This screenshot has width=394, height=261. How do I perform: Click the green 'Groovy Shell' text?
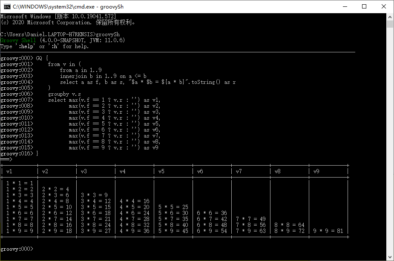[x=18, y=40]
